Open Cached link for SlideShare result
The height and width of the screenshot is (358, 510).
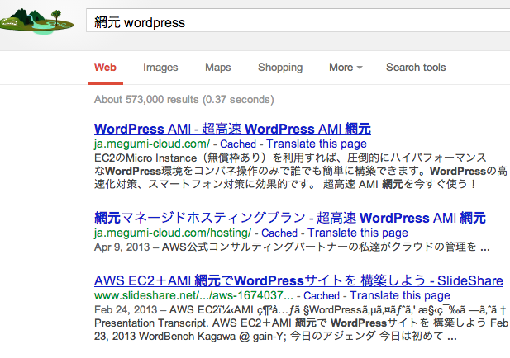pos(322,295)
